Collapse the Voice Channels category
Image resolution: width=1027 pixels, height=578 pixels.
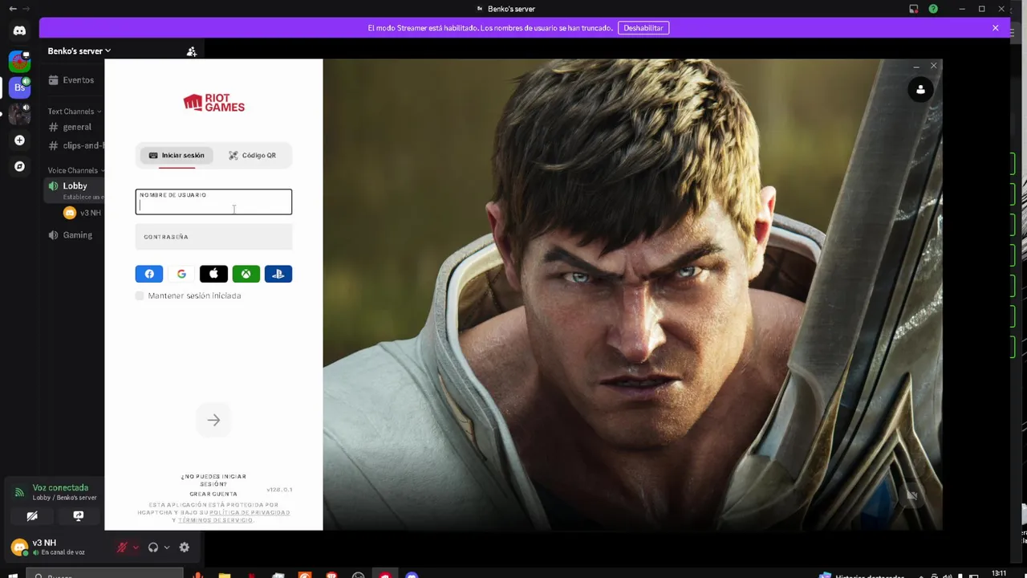pyautogui.click(x=76, y=170)
